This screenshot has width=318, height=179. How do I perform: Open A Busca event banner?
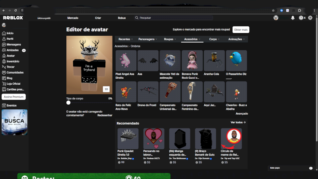[x=14, y=123]
